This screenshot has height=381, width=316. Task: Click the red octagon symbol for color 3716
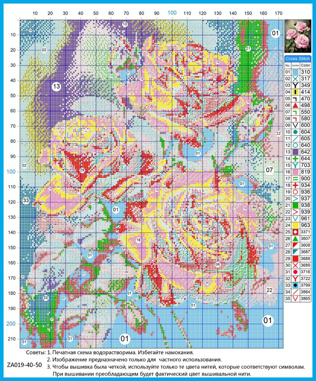pyautogui.click(x=295, y=272)
